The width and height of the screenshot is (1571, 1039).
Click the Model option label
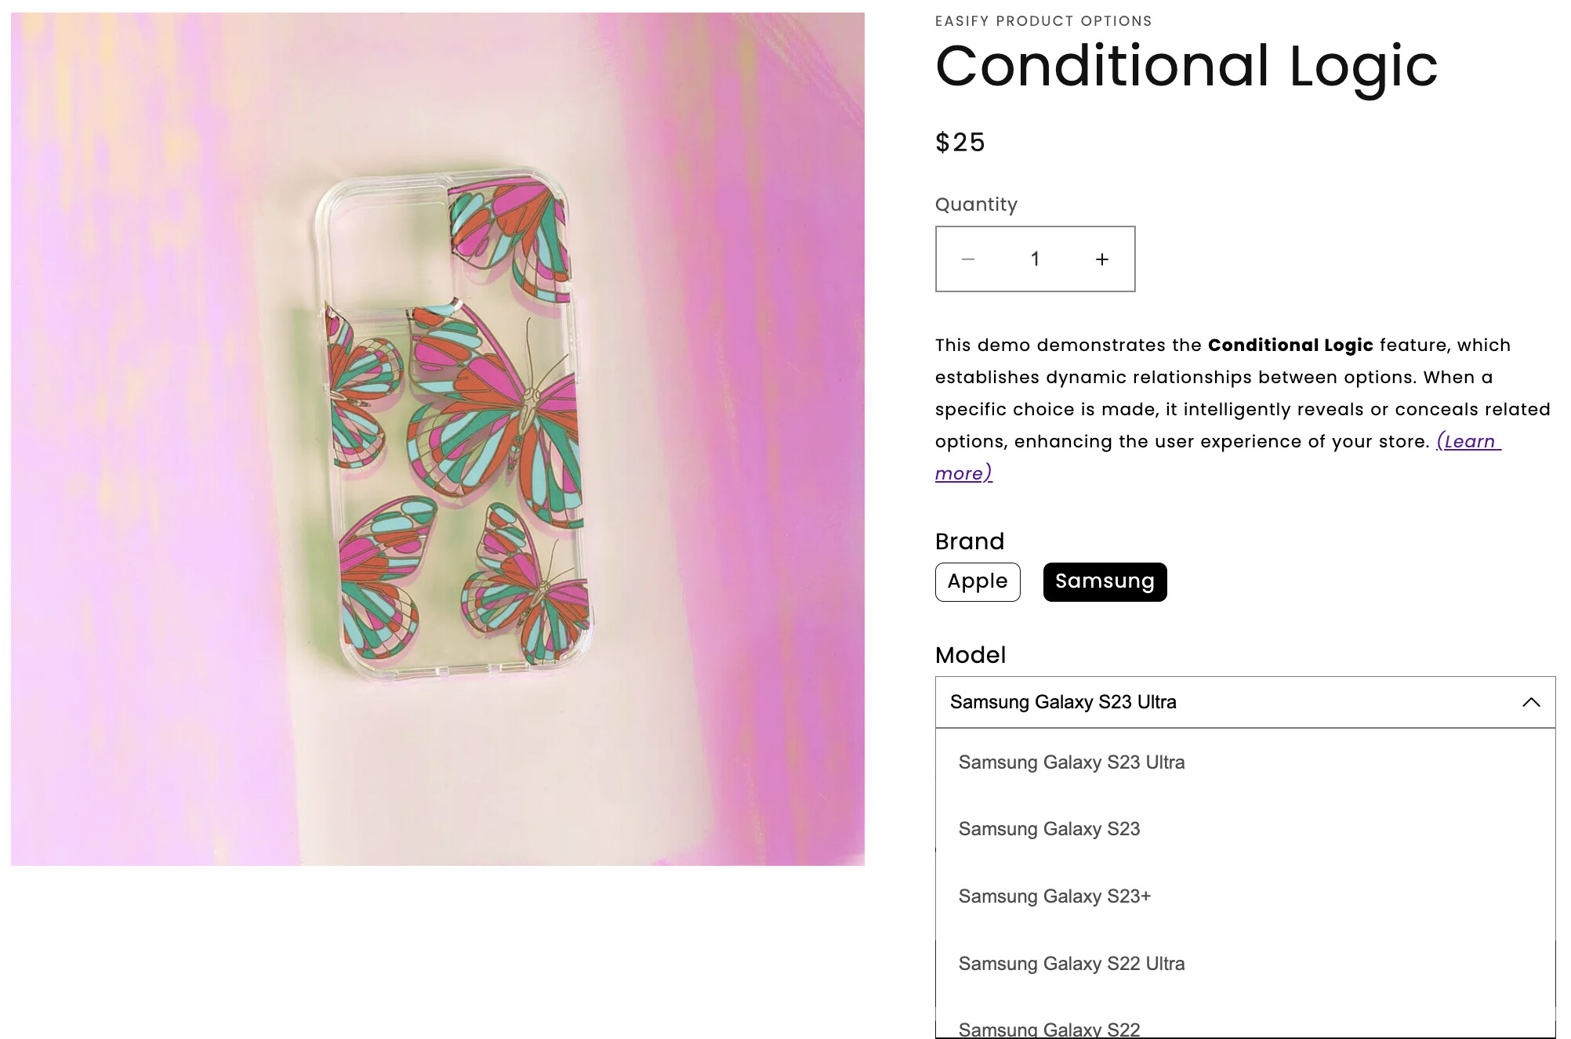coord(970,655)
